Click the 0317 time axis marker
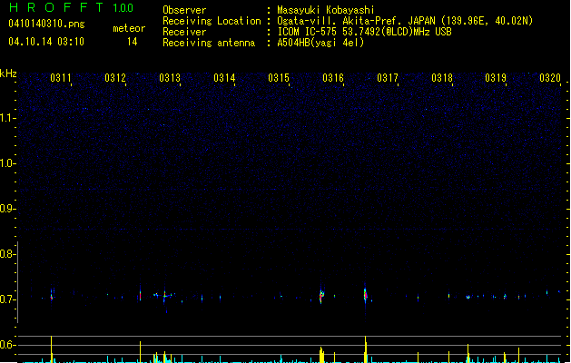This screenshot has height=363, width=571. (x=388, y=78)
